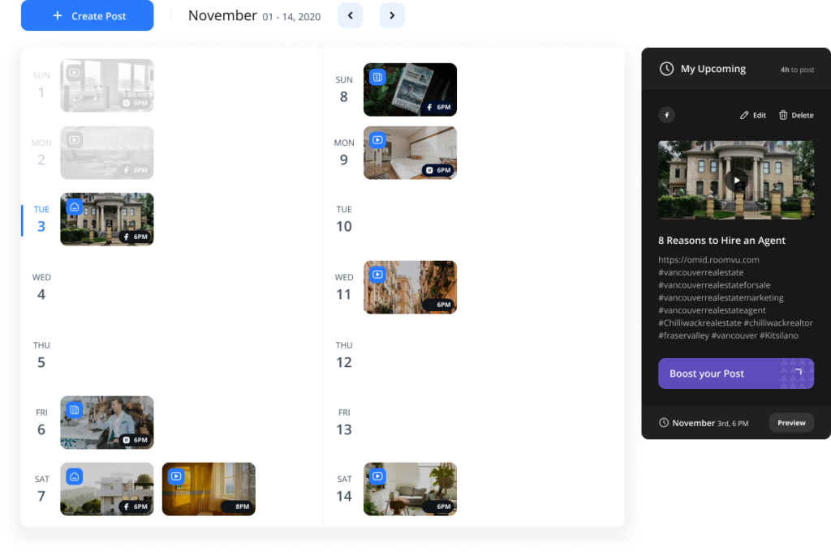Open Wednesday 11 street post thumbnail
This screenshot has width=831, height=555.
(x=410, y=287)
